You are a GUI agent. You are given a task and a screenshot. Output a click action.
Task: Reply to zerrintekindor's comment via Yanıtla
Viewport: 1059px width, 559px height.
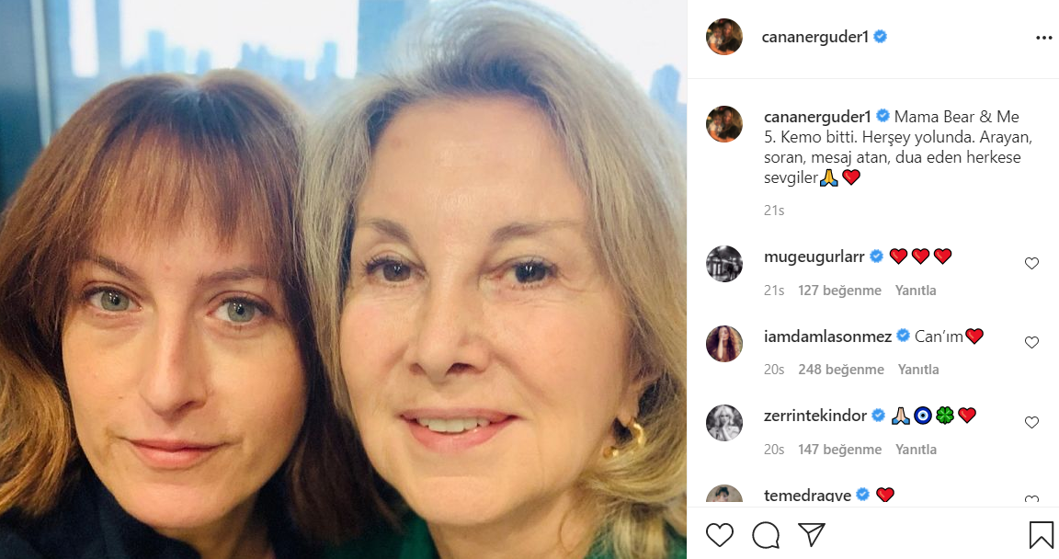(x=916, y=450)
